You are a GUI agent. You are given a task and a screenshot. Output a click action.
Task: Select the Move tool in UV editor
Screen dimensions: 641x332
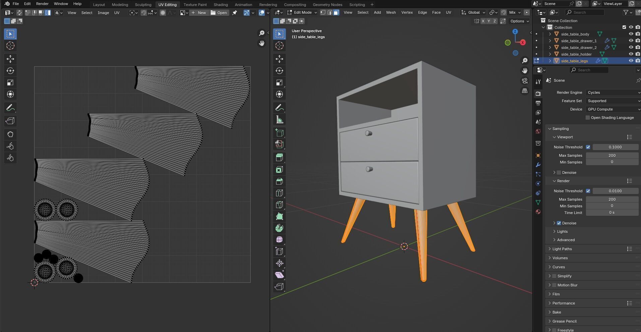(10, 59)
